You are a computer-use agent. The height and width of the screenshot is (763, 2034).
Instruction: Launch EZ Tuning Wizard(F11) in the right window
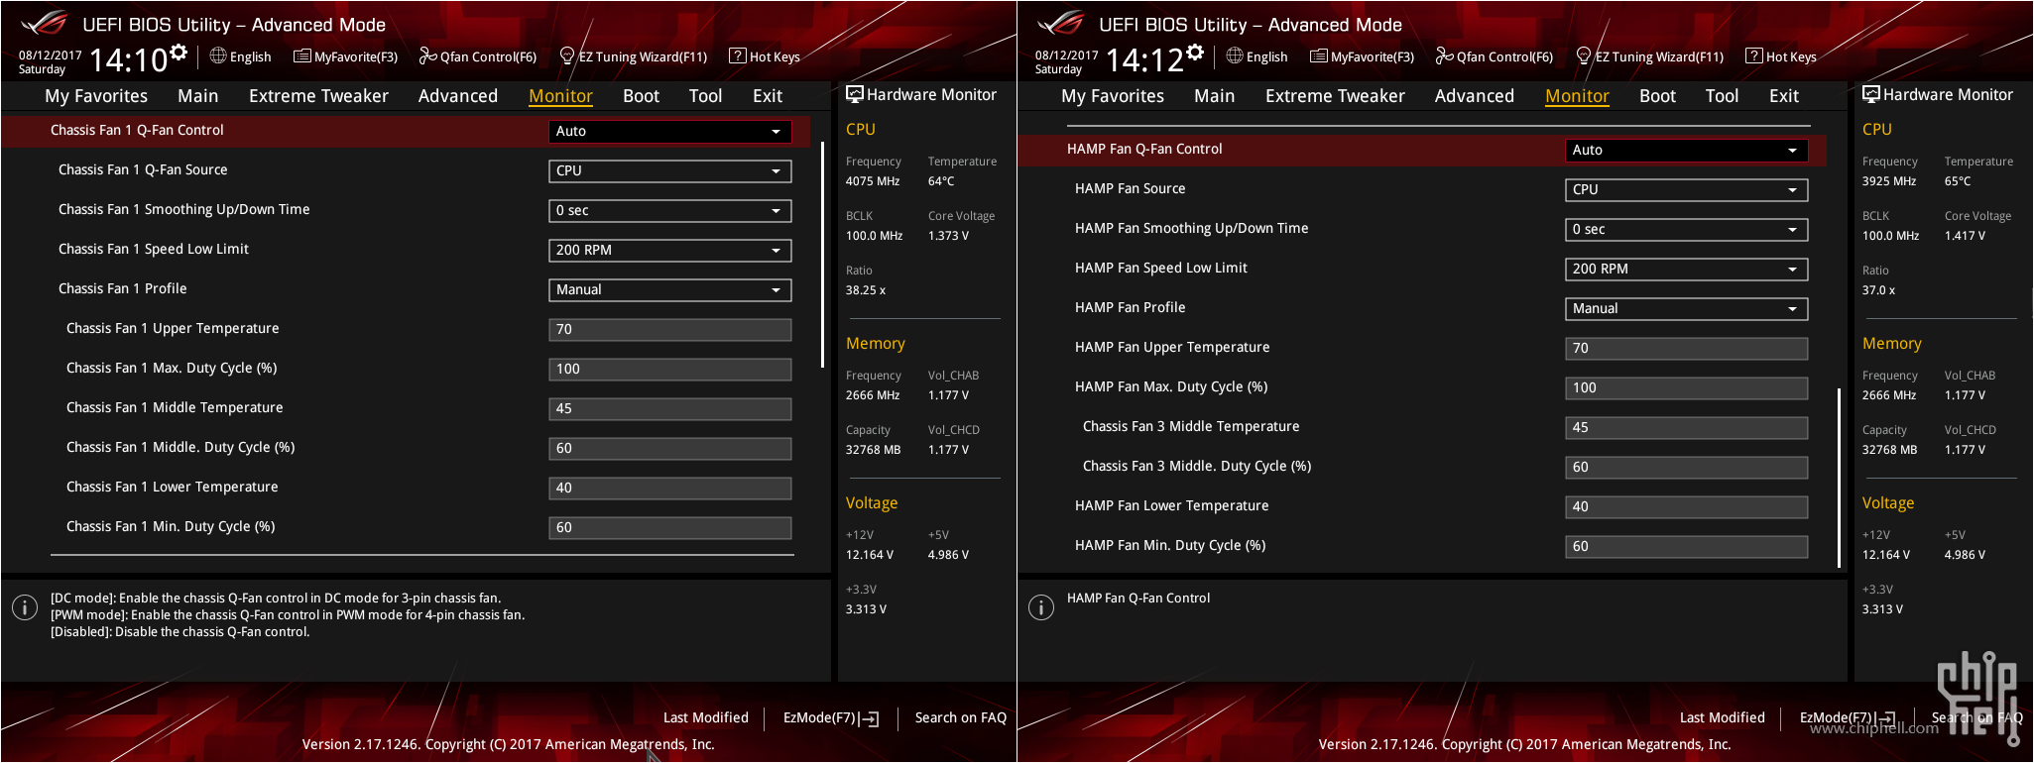click(x=1650, y=56)
